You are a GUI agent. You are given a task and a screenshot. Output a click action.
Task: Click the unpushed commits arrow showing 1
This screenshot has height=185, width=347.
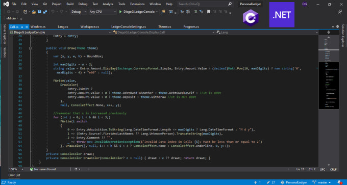(x=257, y=182)
